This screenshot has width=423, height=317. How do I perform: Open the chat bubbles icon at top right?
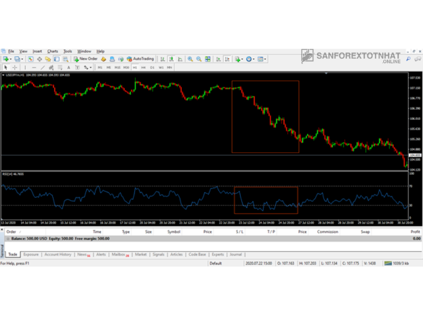tap(418, 59)
